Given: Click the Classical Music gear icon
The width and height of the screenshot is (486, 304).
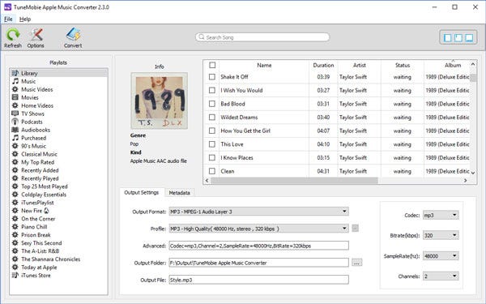Looking at the screenshot, I should 15,154.
